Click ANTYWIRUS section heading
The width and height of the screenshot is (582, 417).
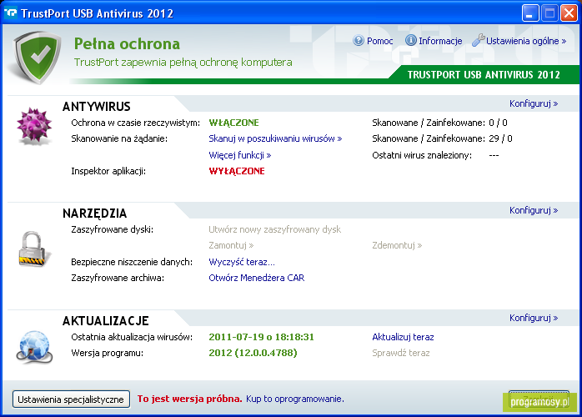[x=97, y=107]
